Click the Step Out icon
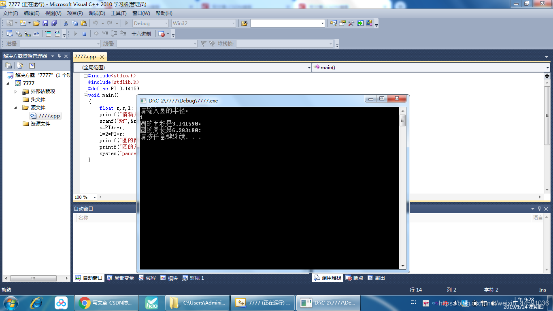The image size is (553, 311). pyautogui.click(x=123, y=34)
